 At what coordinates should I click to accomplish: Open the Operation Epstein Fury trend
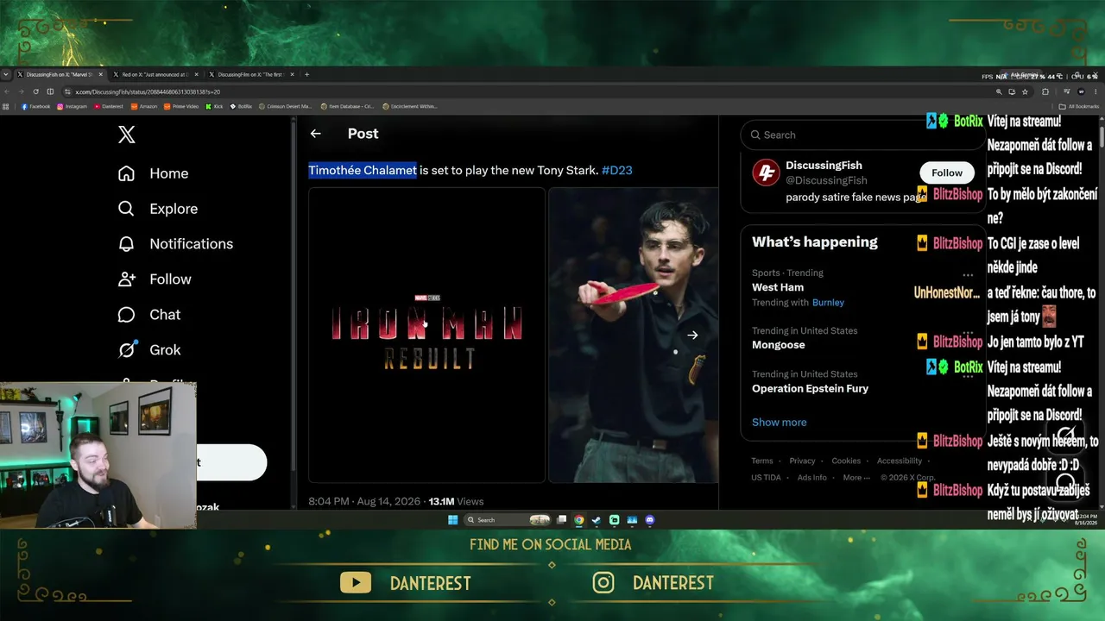tap(811, 389)
